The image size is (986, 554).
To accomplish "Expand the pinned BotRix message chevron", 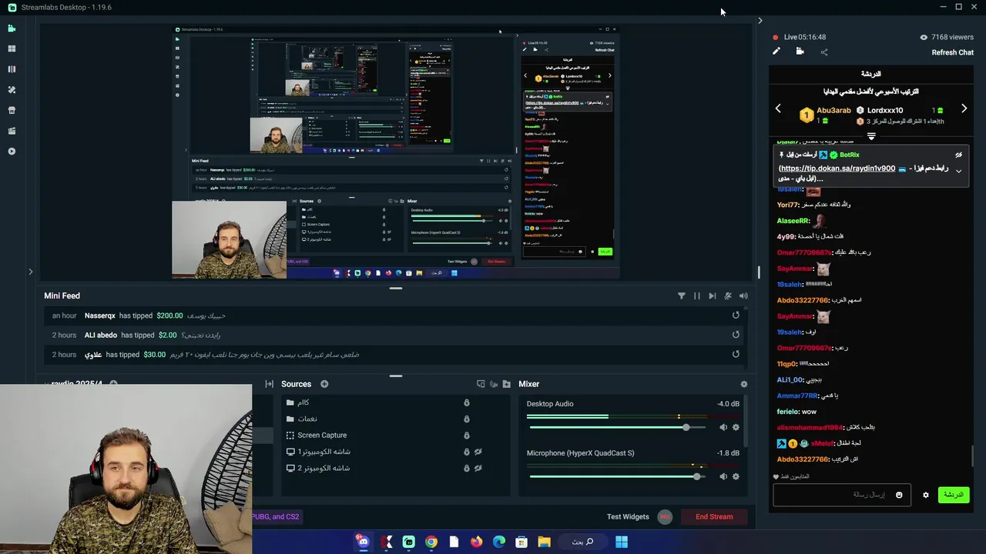I will (x=959, y=171).
